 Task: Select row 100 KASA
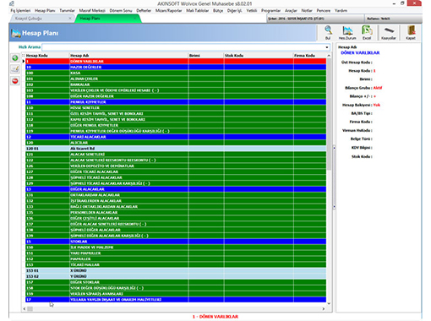click(176, 73)
